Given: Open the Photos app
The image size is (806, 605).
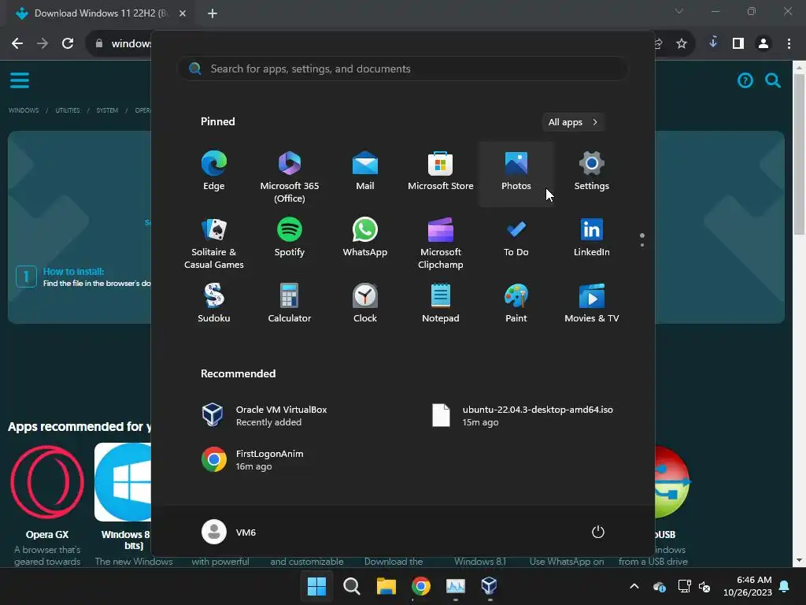Looking at the screenshot, I should point(516,173).
